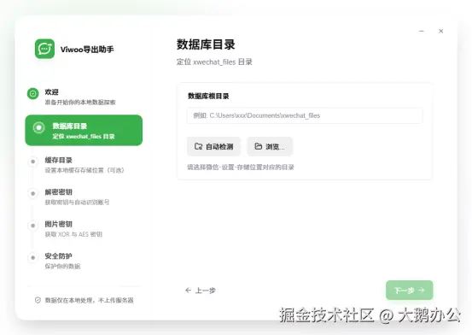Go to the 缓存目录 step
Viewport: 472px width, 335px height.
84,165
